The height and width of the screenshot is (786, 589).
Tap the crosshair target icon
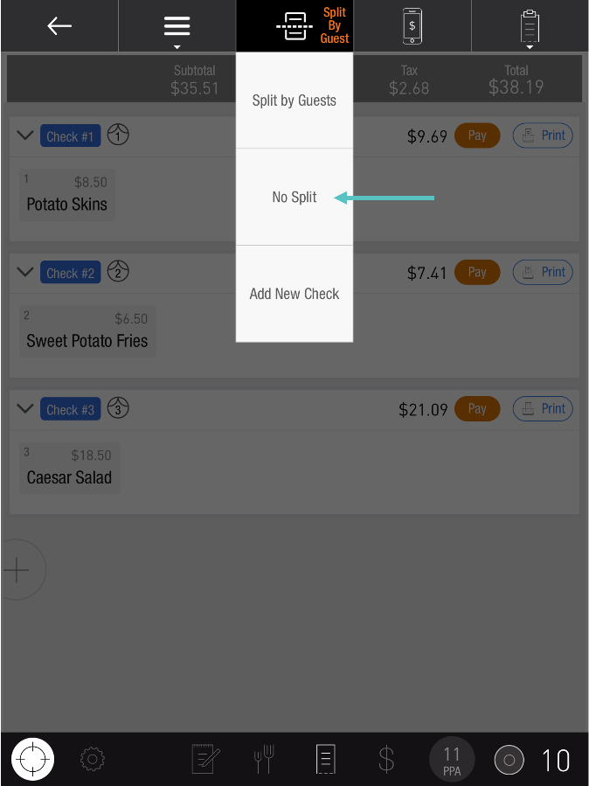(33, 759)
